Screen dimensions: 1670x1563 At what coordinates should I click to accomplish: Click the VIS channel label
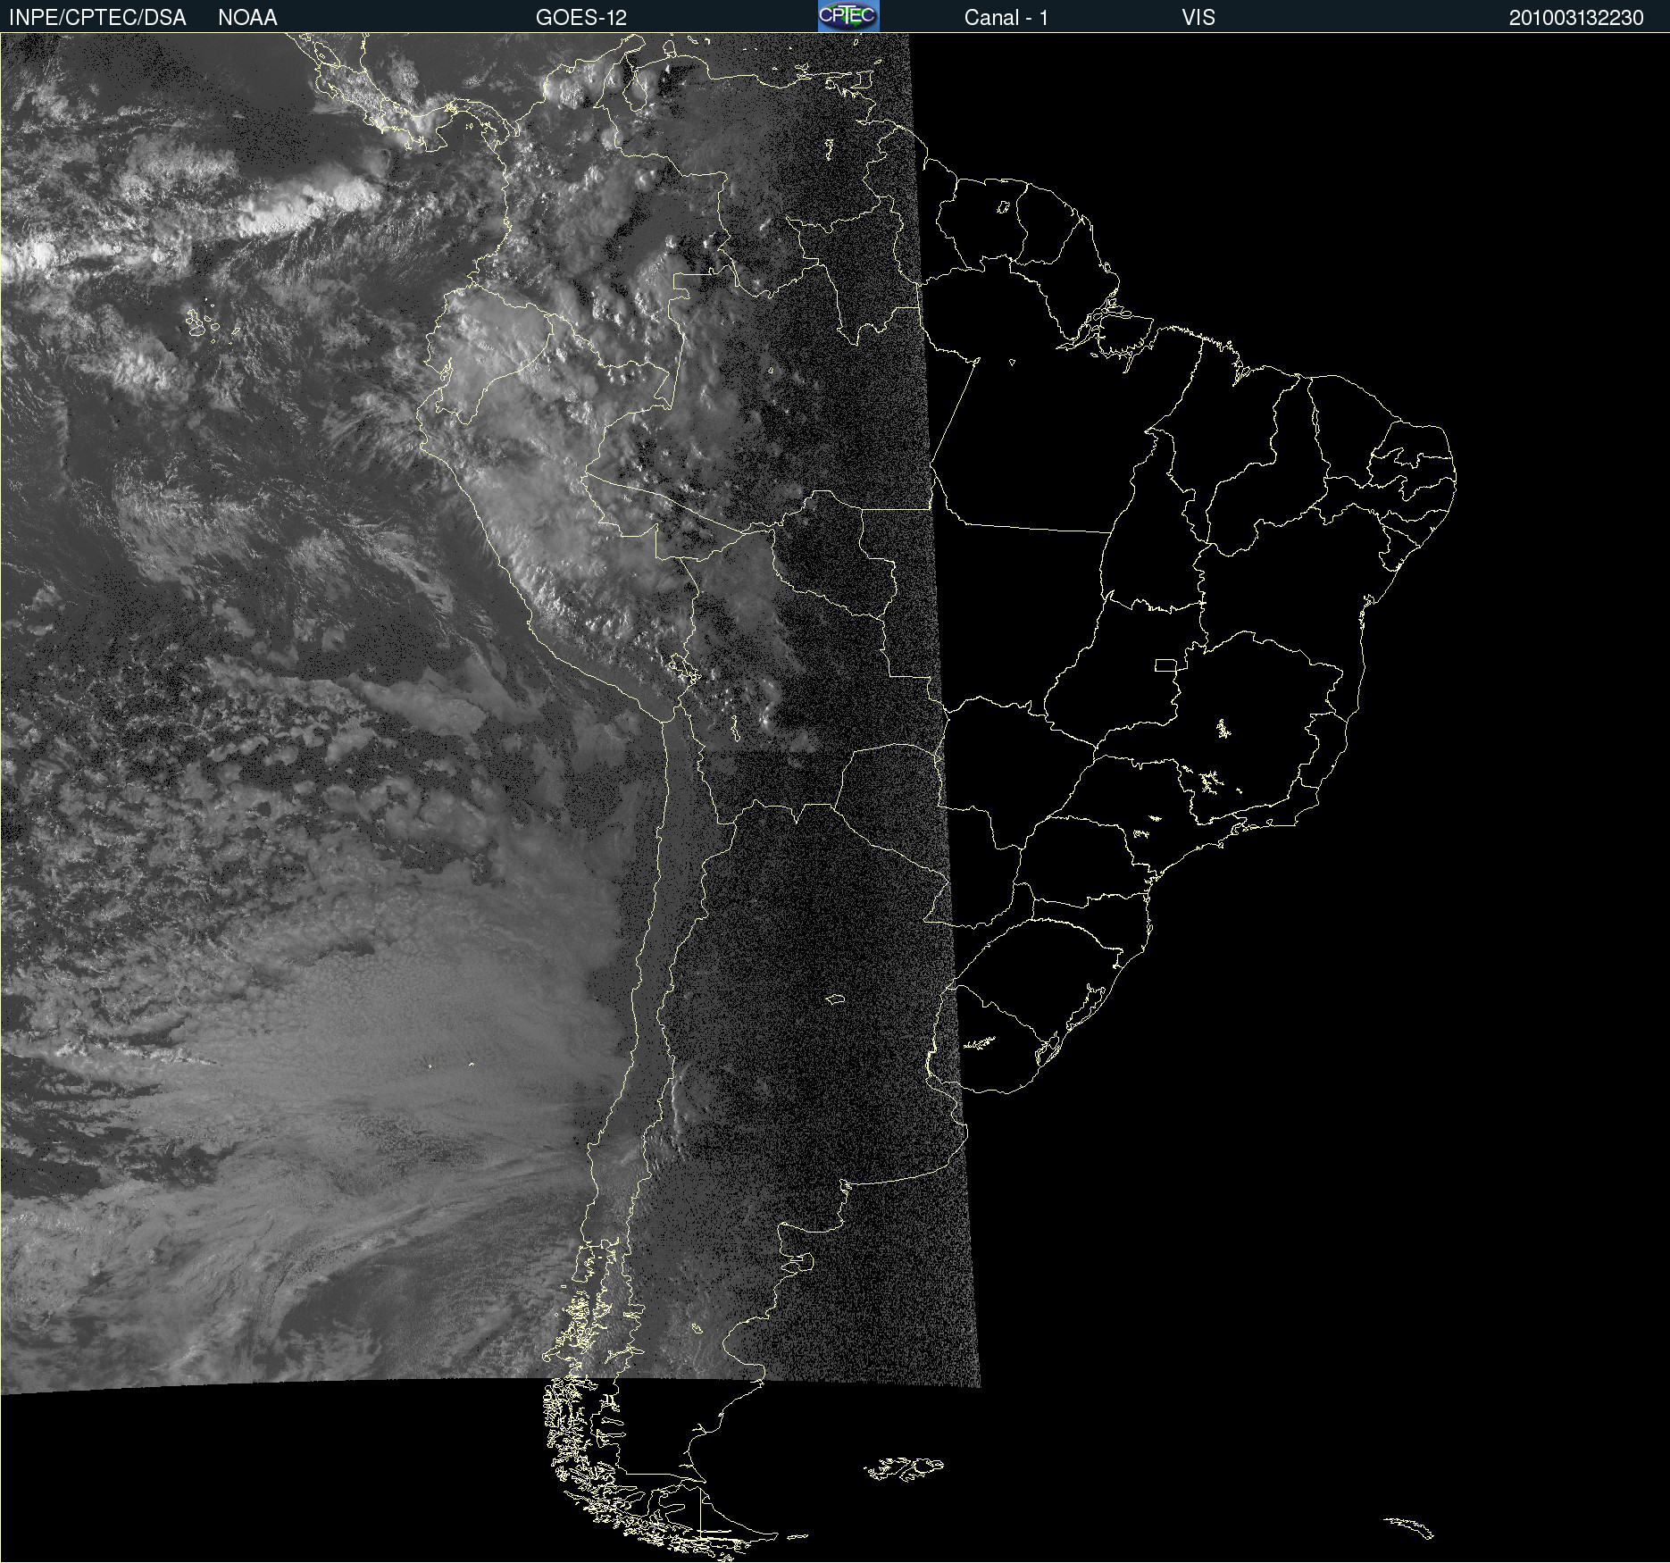click(1198, 18)
